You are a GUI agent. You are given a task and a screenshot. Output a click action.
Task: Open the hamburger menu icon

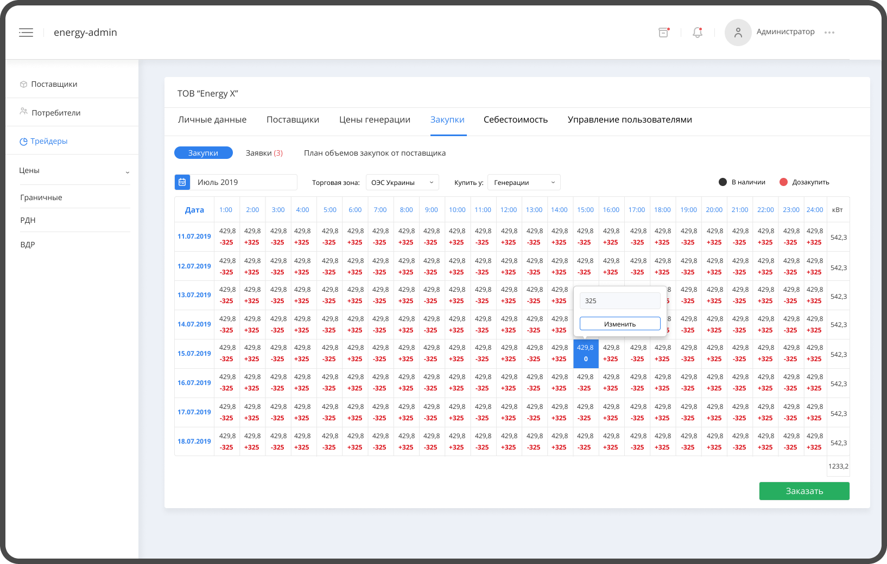[x=26, y=33]
